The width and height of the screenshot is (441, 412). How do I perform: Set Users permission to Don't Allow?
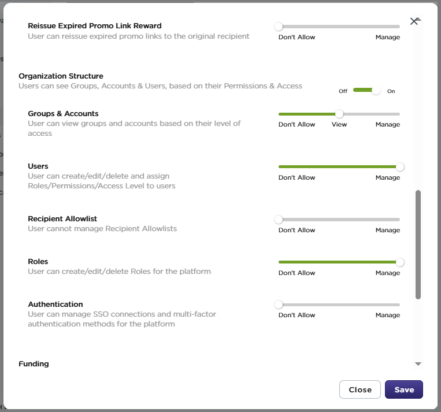click(297, 177)
